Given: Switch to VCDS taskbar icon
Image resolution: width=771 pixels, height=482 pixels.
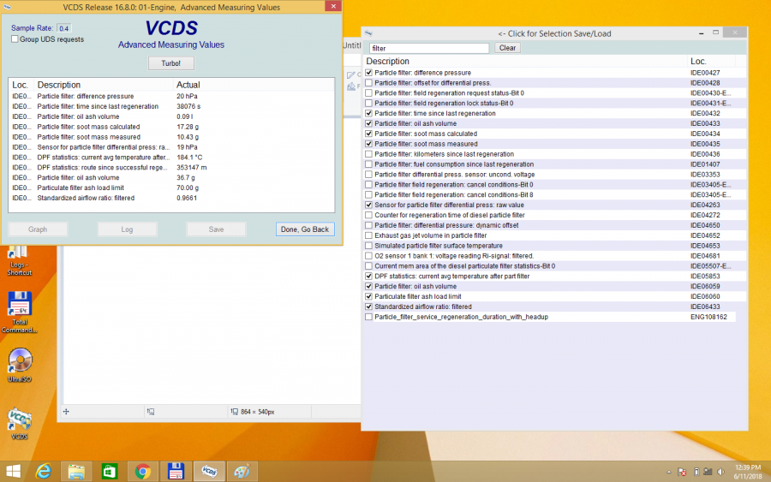Looking at the screenshot, I should point(209,472).
